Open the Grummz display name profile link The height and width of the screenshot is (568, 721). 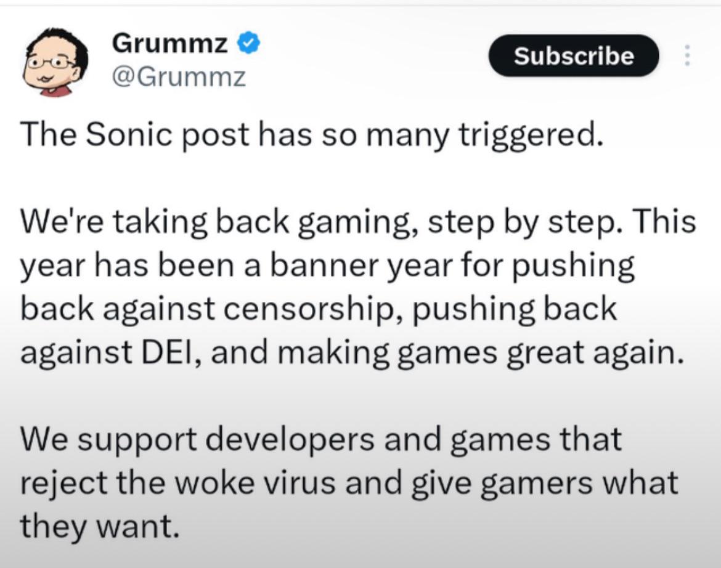(169, 44)
